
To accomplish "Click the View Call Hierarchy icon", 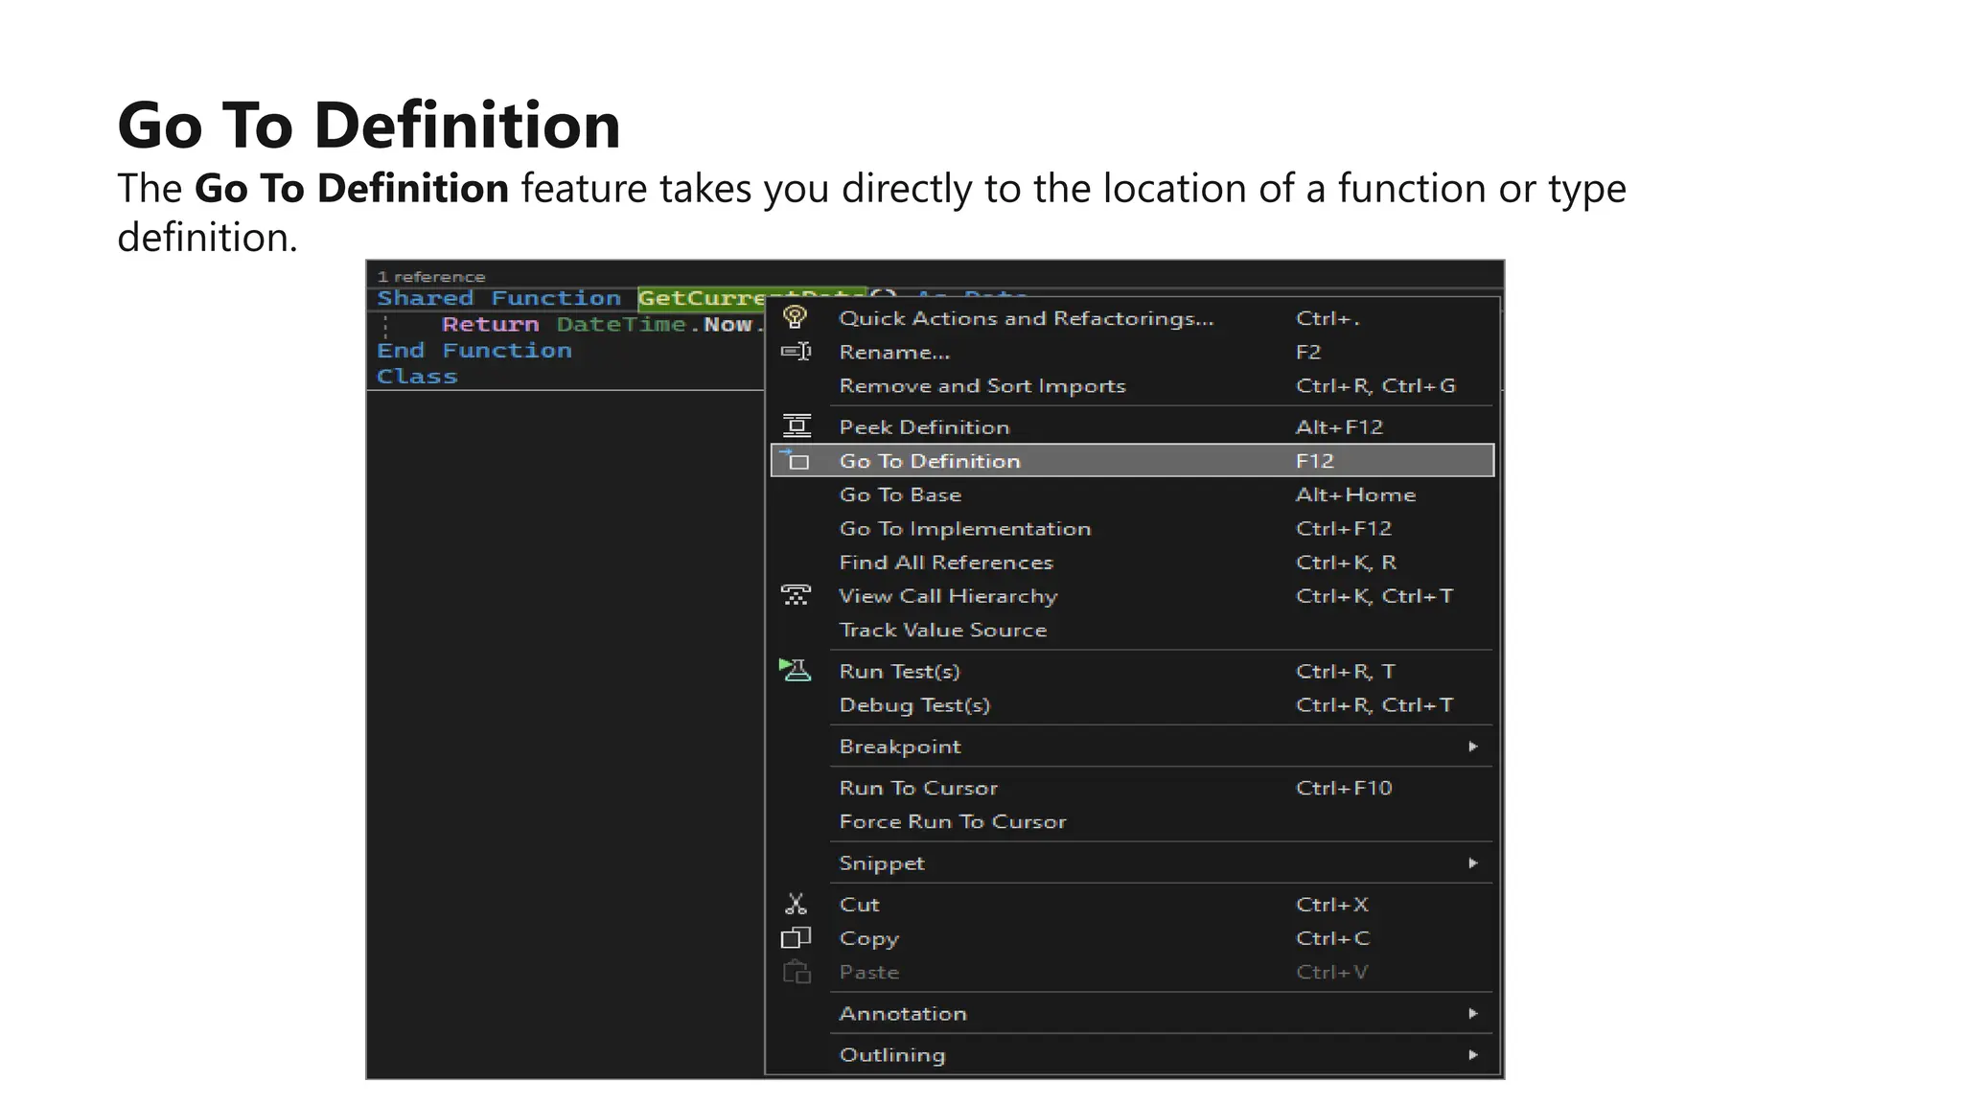I will tap(796, 595).
